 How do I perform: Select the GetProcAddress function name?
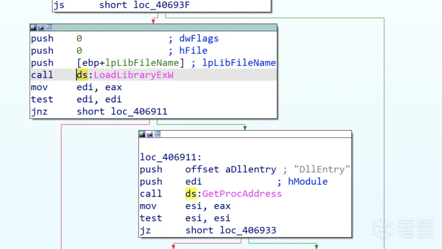pos(242,194)
